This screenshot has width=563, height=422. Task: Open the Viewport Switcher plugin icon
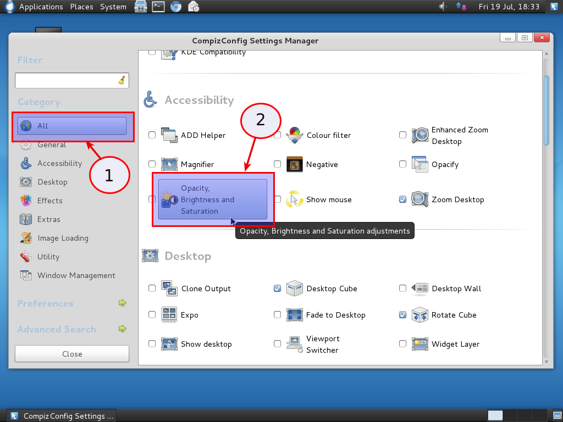click(x=295, y=344)
